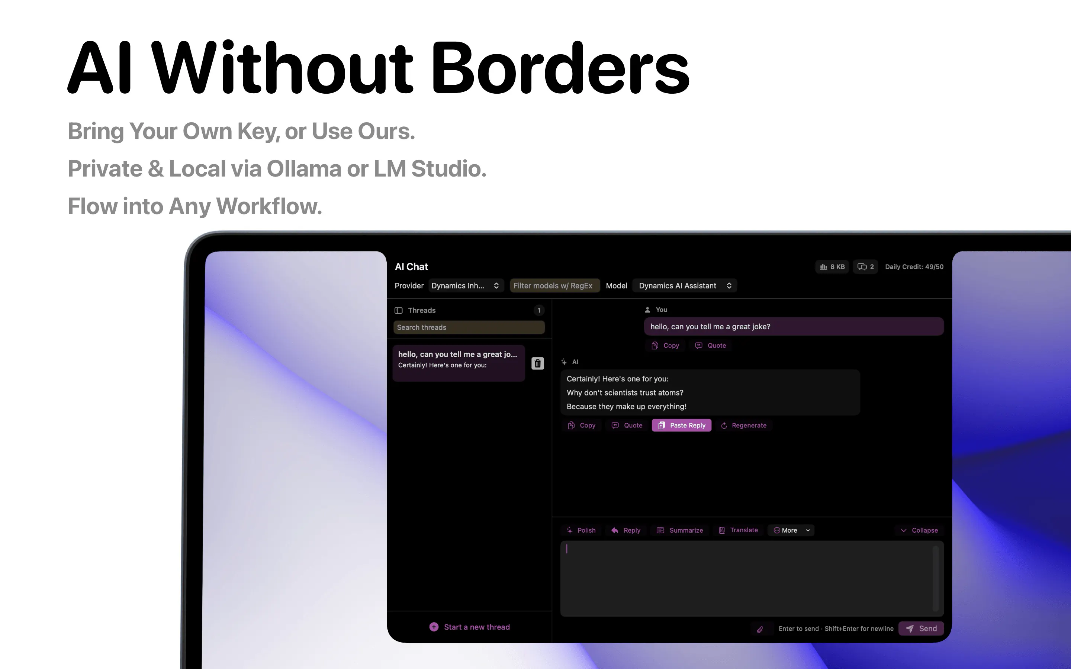Click the plus icon for new thread
The height and width of the screenshot is (669, 1071).
[434, 627]
